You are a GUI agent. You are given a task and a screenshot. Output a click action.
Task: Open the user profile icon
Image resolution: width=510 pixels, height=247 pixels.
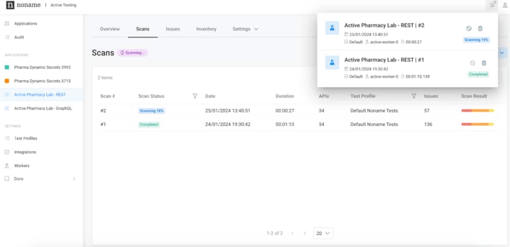pyautogui.click(x=505, y=5)
